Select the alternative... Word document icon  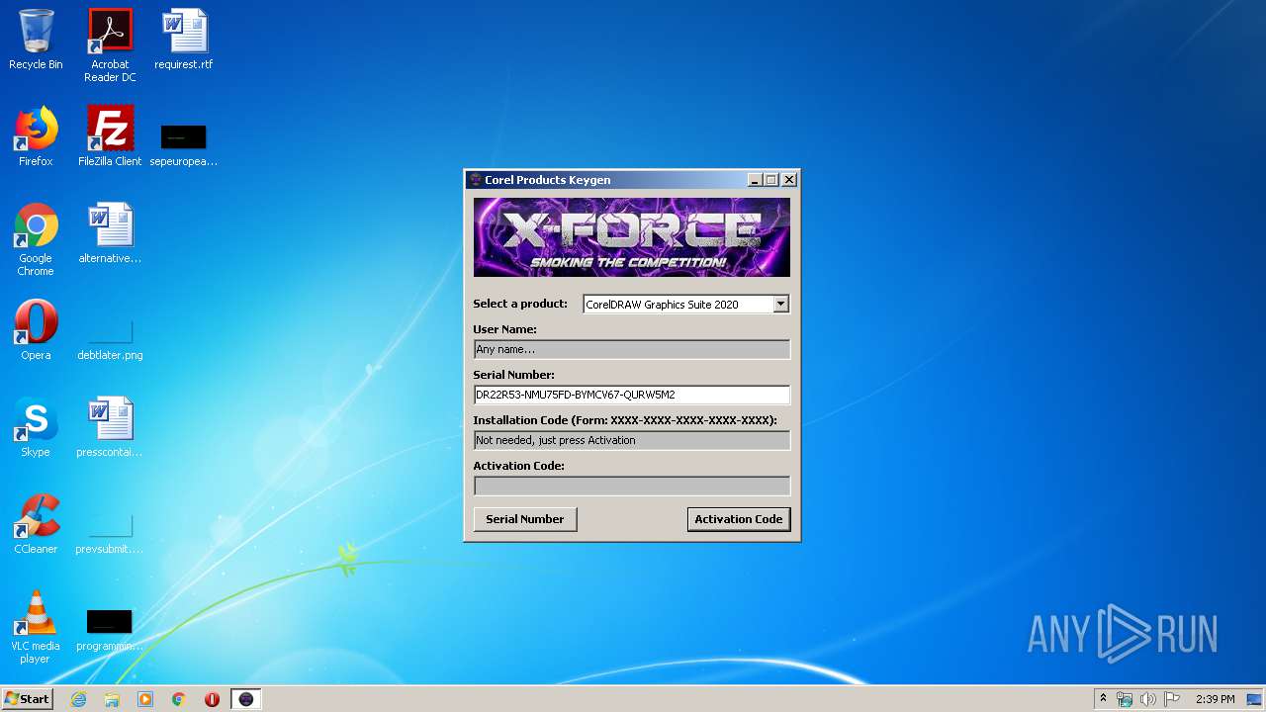coord(110,233)
